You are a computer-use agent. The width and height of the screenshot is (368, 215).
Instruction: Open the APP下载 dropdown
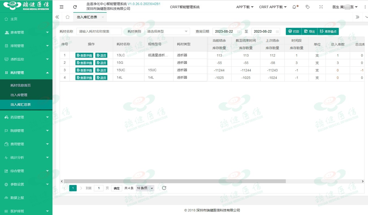[x=245, y=7]
